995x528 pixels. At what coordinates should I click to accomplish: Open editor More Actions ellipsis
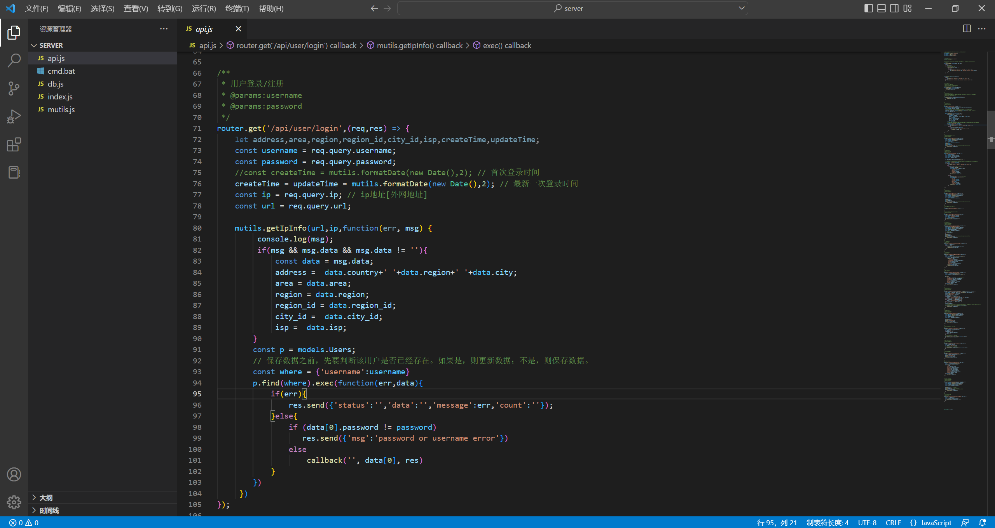click(982, 29)
